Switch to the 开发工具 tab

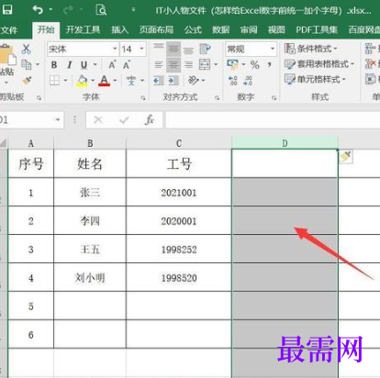[x=83, y=29]
